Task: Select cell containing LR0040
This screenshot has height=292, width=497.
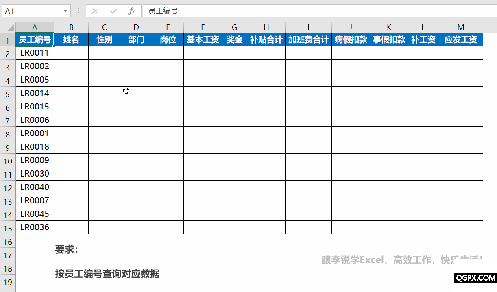Action: tap(35, 187)
